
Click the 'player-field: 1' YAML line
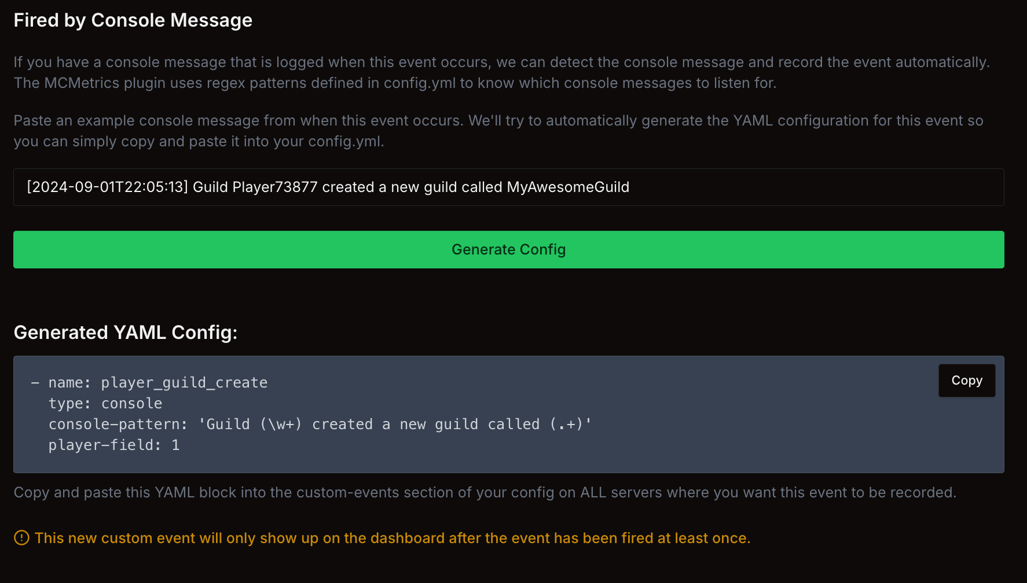[x=114, y=445]
